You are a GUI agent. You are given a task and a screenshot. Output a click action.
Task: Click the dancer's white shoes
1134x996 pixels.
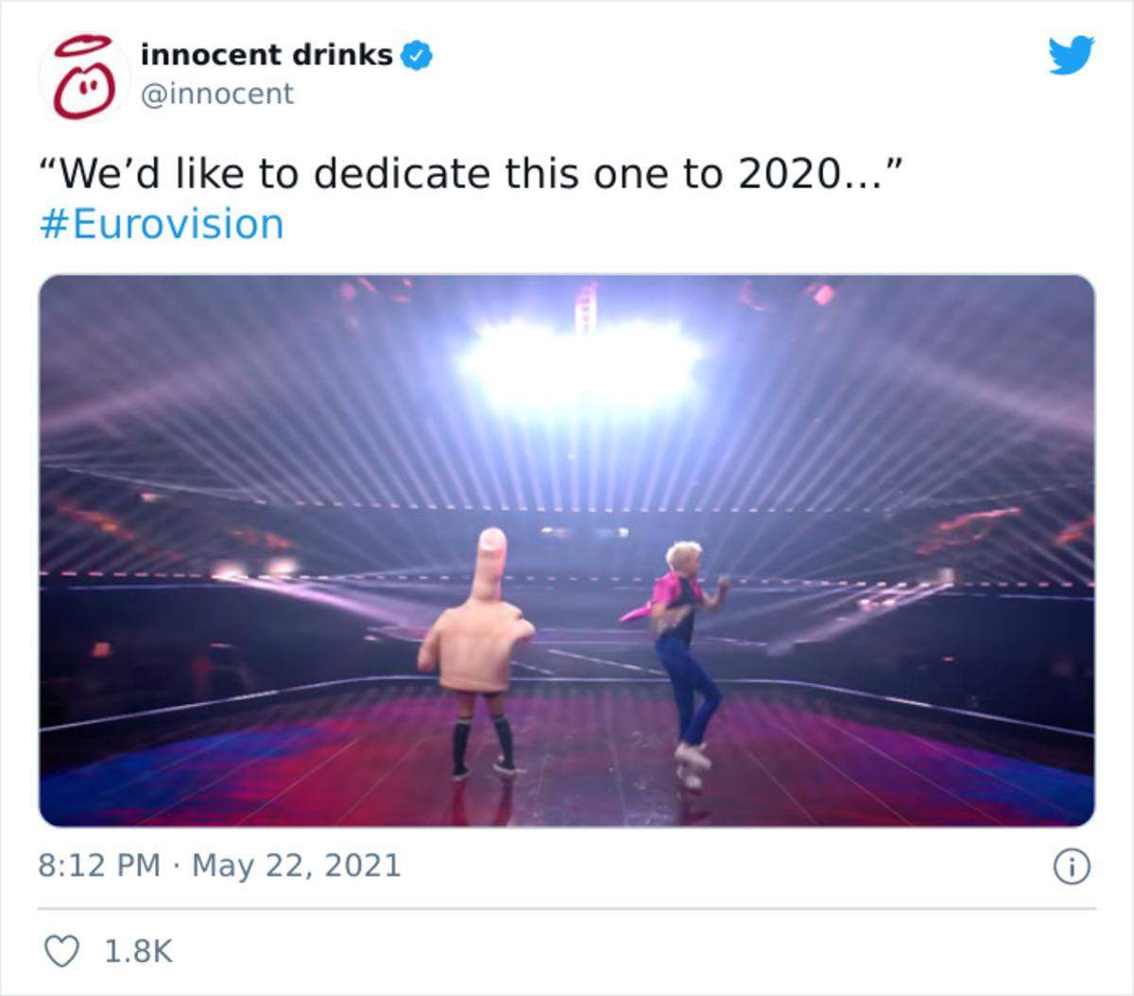click(x=692, y=762)
